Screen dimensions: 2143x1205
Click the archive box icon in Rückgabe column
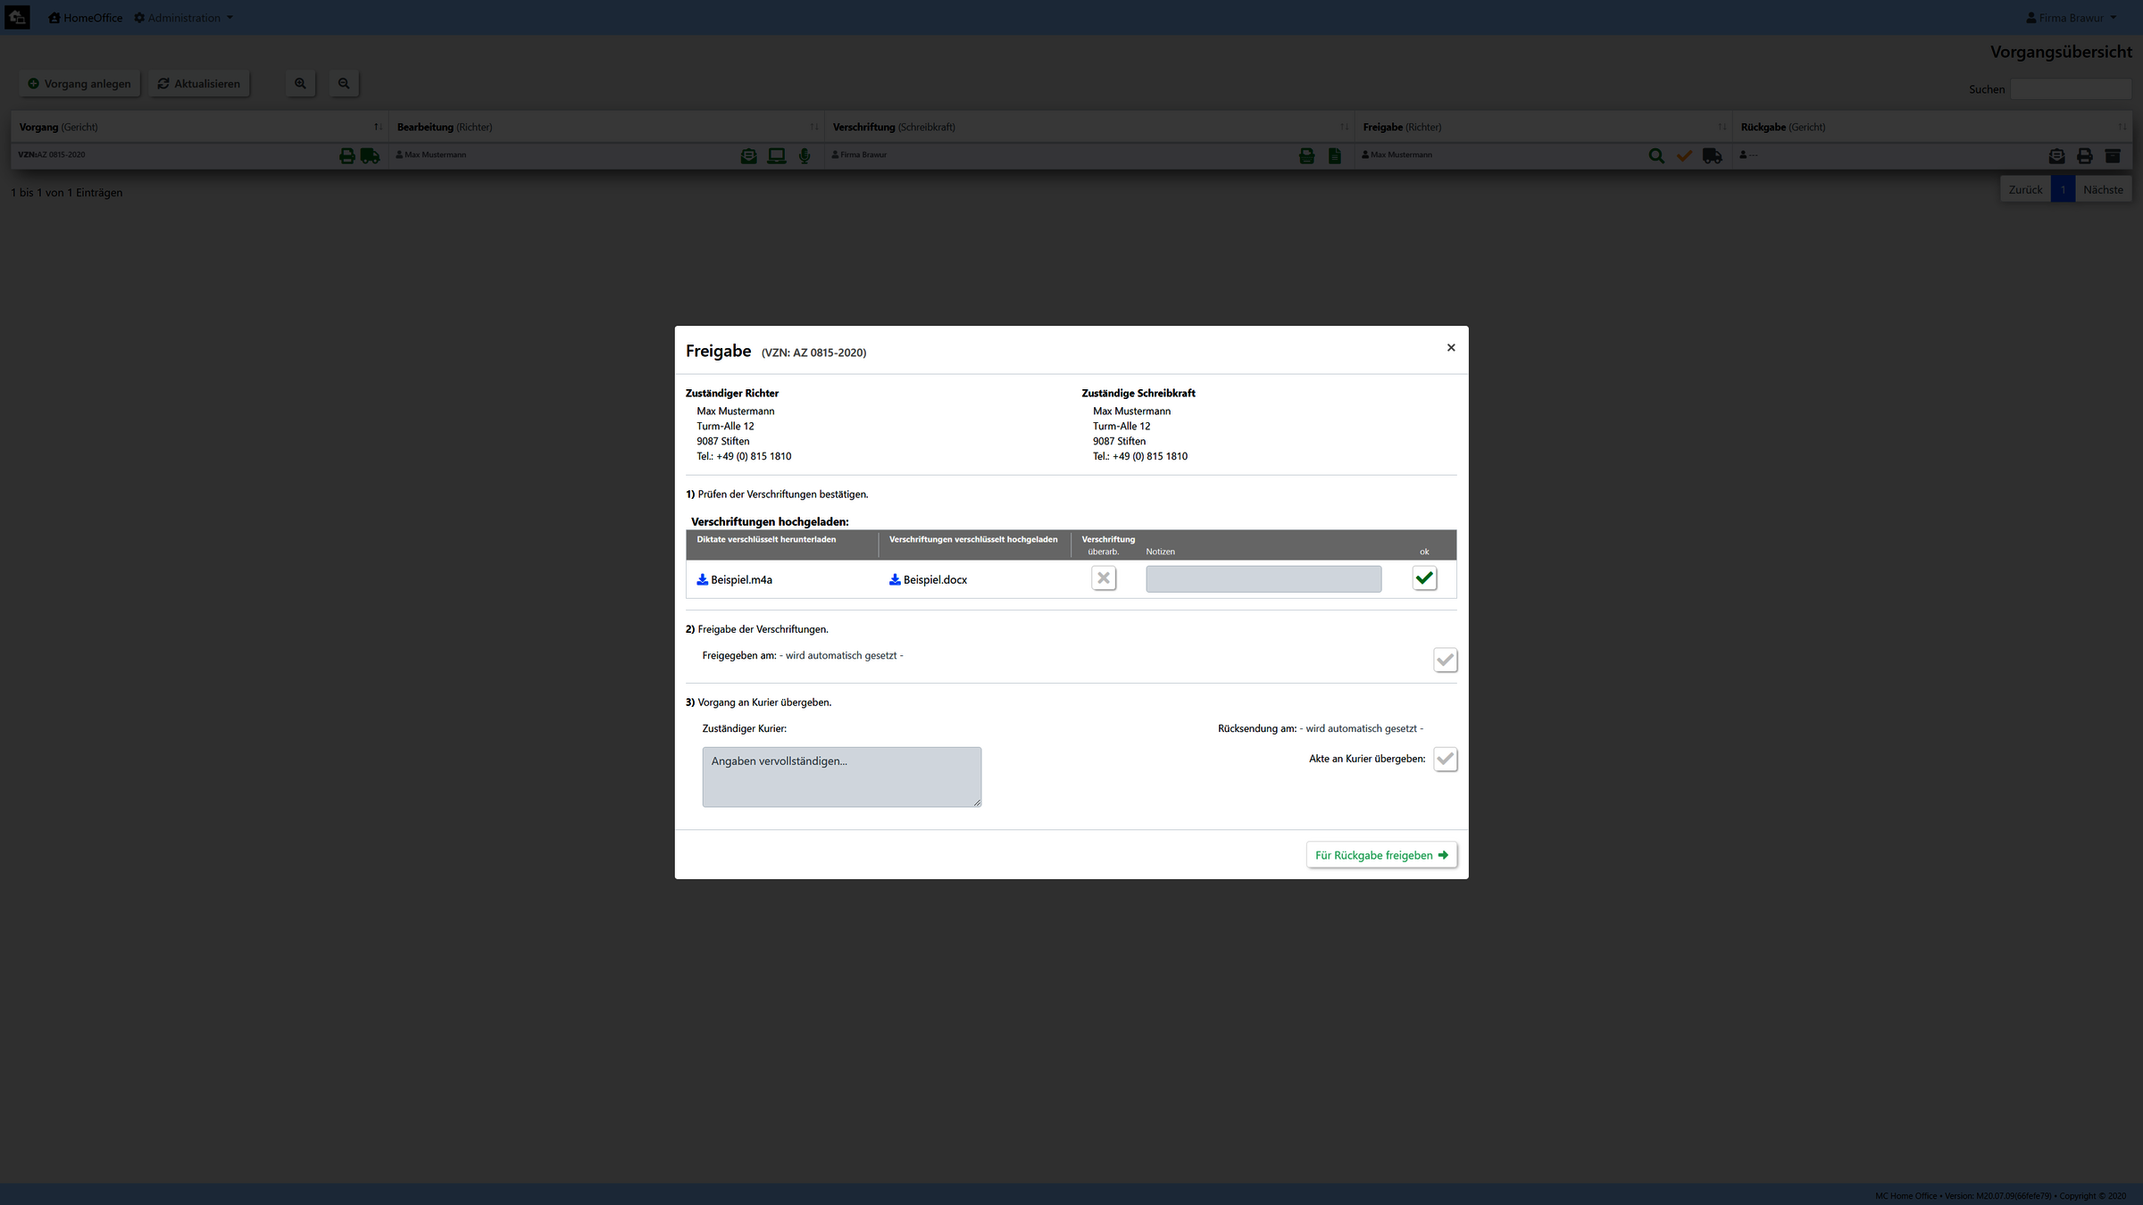2113,156
